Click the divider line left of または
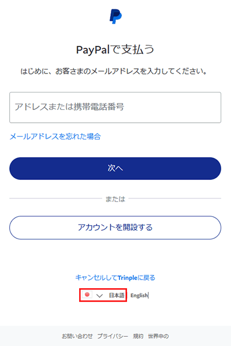Screen dimensions: 231x346 click(x=55, y=198)
